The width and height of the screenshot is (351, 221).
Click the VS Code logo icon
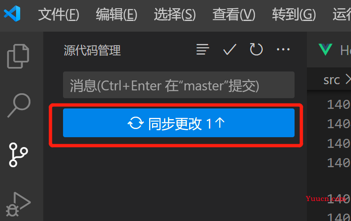[x=12, y=14]
